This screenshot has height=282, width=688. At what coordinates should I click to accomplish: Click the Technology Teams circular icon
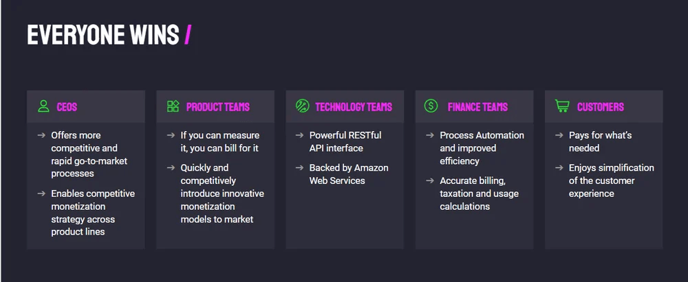tap(302, 106)
